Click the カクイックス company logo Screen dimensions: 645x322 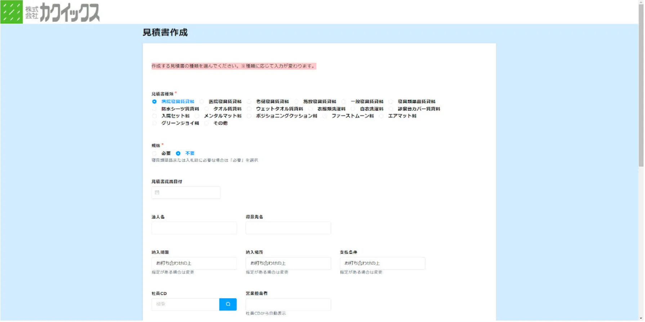[50, 12]
